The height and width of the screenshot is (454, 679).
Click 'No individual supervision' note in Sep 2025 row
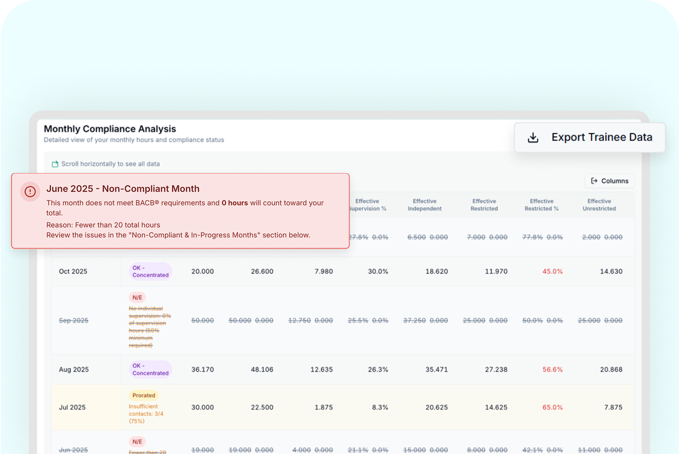[x=150, y=327]
